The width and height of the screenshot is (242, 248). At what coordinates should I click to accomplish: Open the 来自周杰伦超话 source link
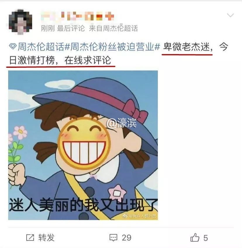113,28
